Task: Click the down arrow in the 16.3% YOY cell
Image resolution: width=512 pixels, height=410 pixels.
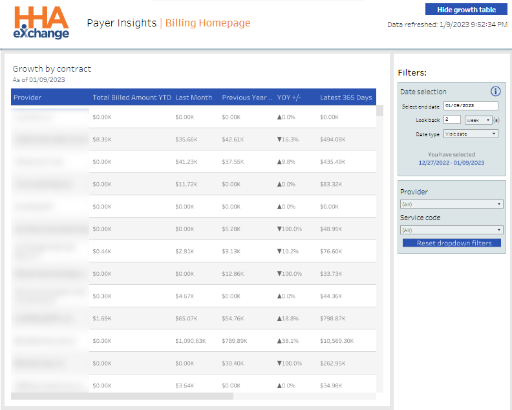Action: [279, 139]
